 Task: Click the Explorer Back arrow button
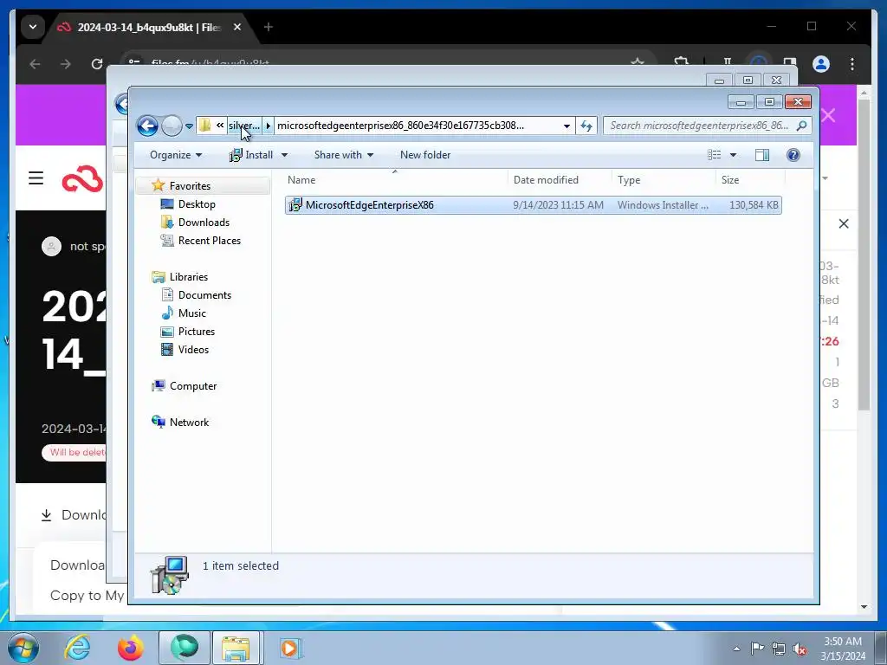(x=147, y=126)
